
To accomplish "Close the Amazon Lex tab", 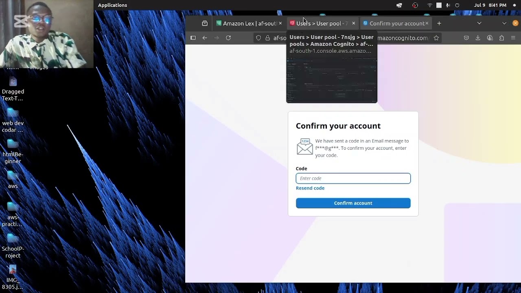I will tap(280, 24).
